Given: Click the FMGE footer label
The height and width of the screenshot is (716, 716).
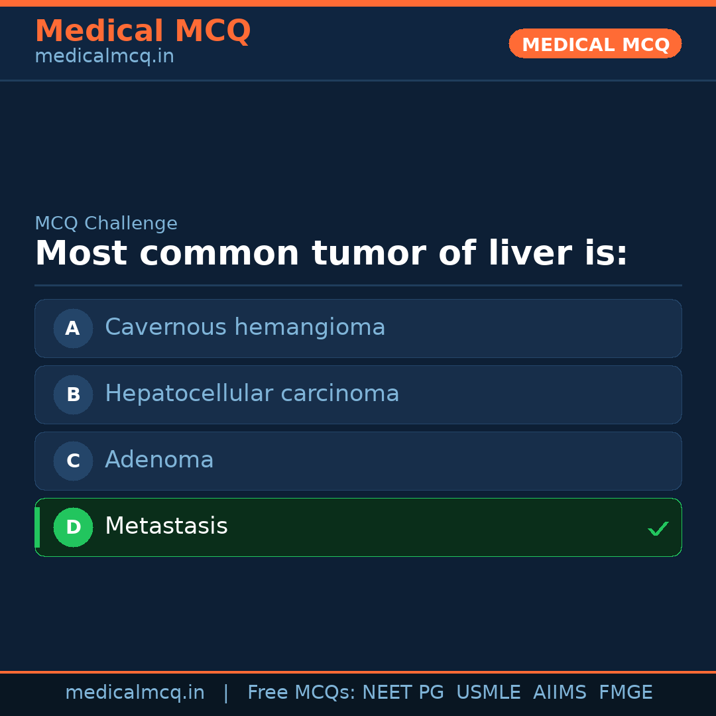Looking at the screenshot, I should [x=625, y=693].
